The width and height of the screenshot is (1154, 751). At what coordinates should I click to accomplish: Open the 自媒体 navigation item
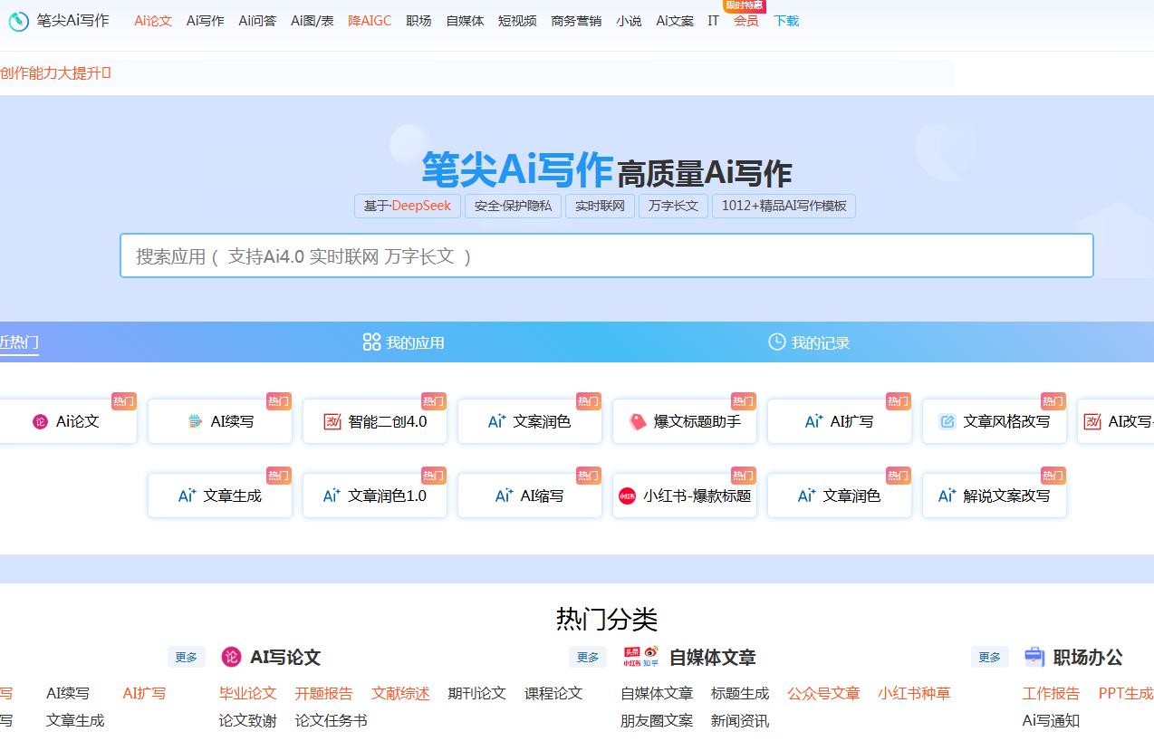(x=465, y=21)
